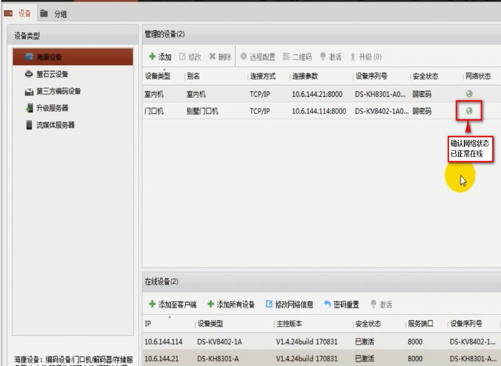
Task: Click the 远程配置 remote configuration gear
Action: pos(257,57)
